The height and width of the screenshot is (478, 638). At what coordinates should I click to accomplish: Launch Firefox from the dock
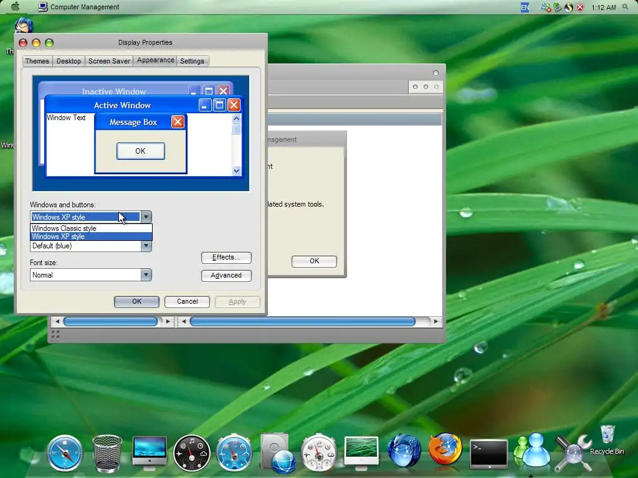(x=445, y=449)
